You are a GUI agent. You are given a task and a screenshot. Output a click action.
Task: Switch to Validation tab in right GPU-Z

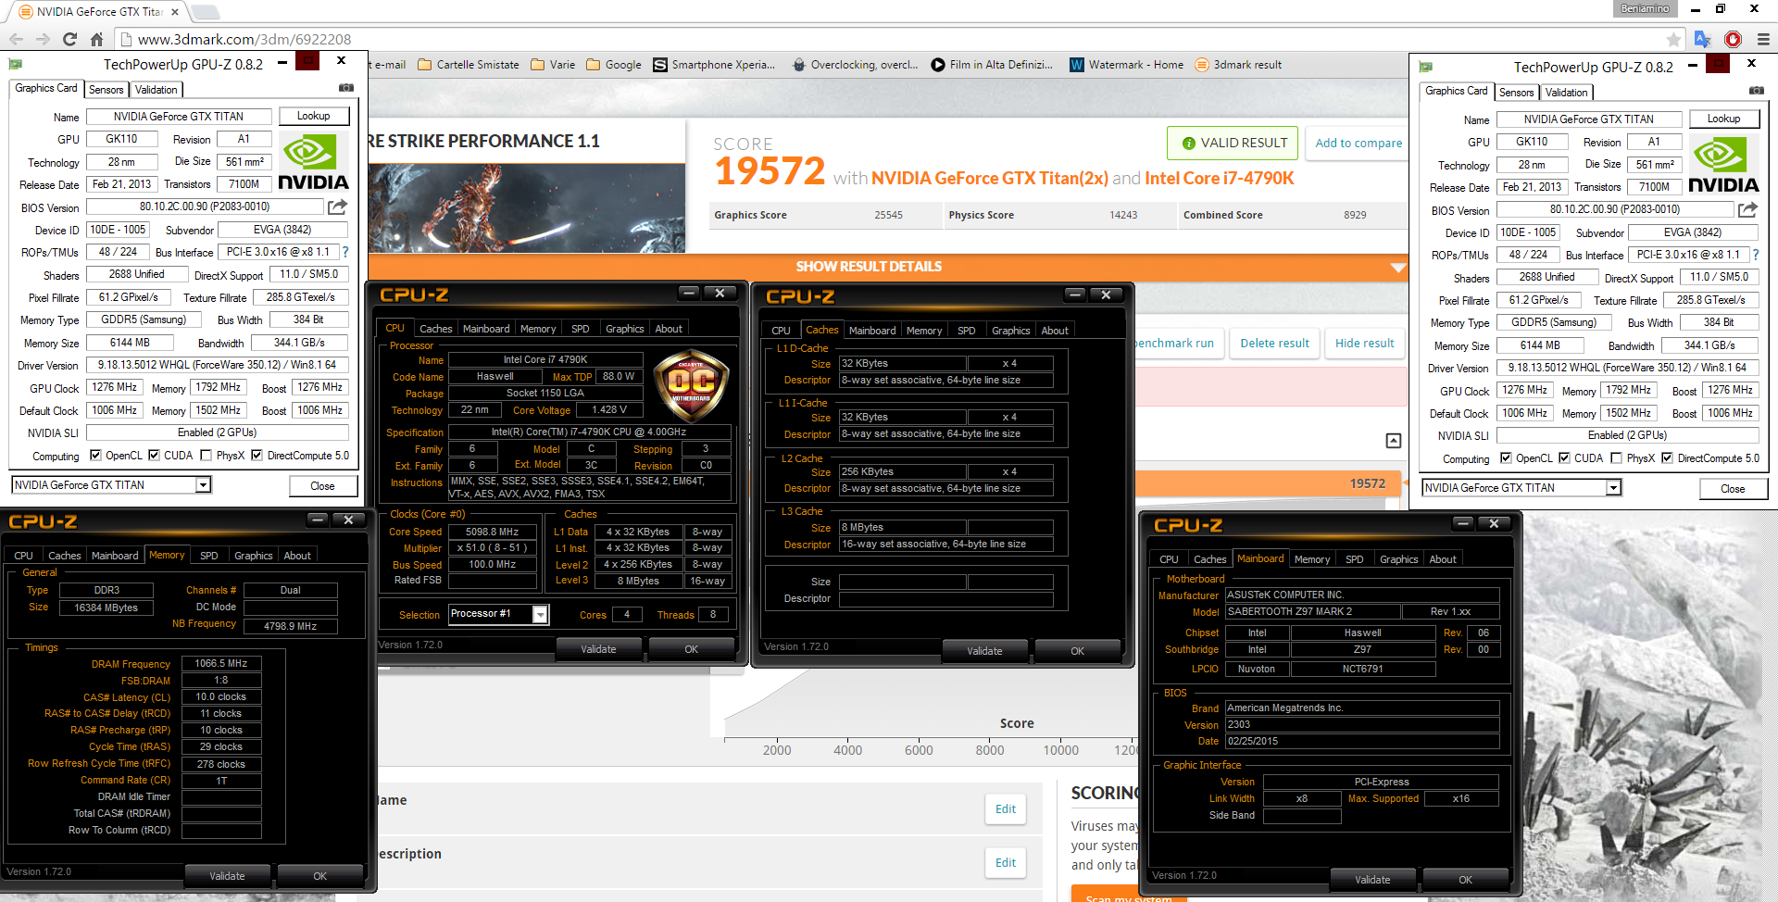point(1566,93)
